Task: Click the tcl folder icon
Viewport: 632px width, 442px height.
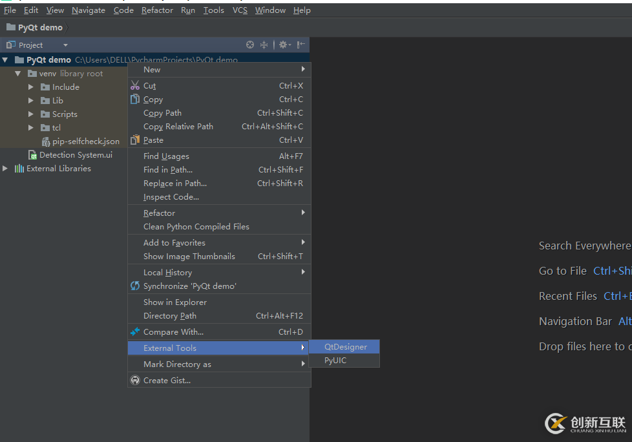Action: pos(45,128)
